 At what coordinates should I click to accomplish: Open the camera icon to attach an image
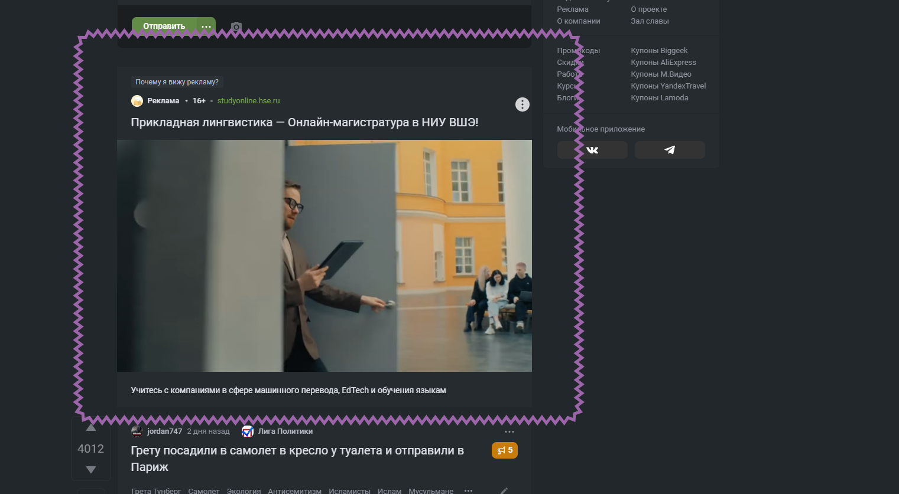pos(235,27)
